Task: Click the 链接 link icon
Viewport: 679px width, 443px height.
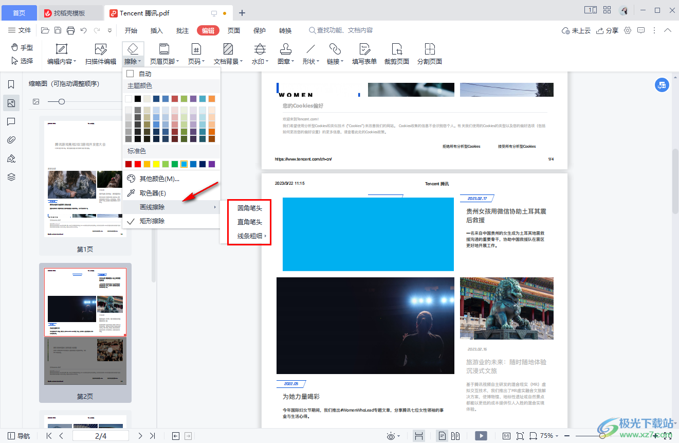Action: point(335,49)
